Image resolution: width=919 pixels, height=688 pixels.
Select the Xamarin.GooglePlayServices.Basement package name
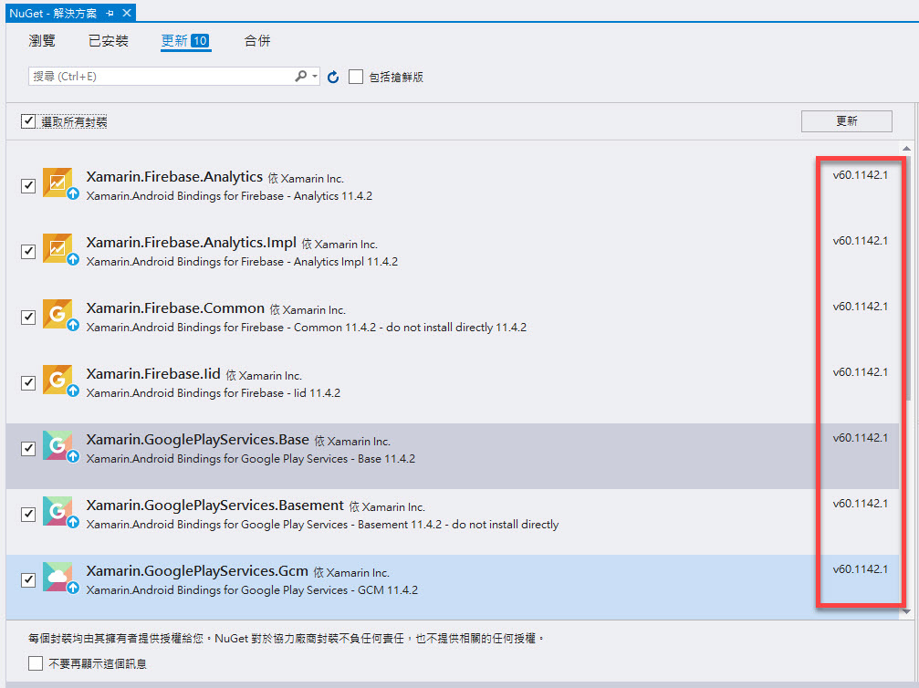[215, 506]
